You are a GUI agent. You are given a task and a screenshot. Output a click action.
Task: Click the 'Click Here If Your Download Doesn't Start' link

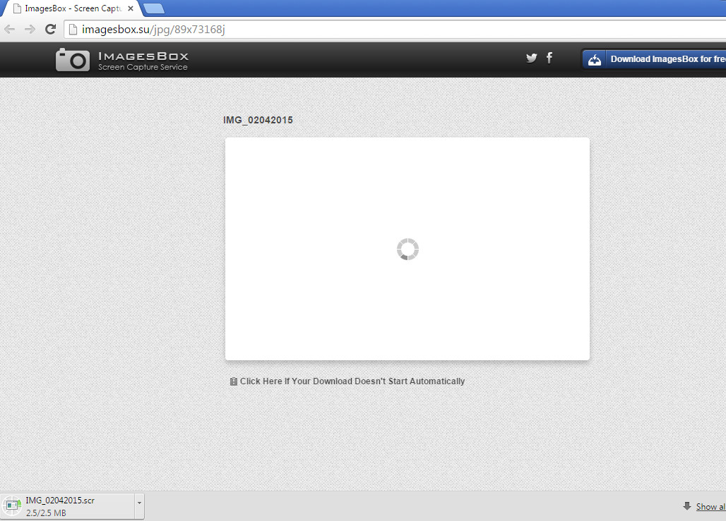coord(352,381)
